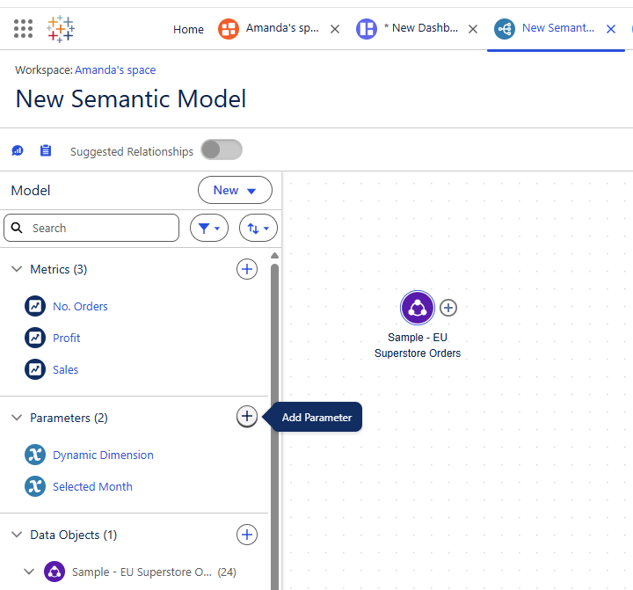633x590 pixels.
Task: Open the app launcher grid icon
Action: point(23,29)
